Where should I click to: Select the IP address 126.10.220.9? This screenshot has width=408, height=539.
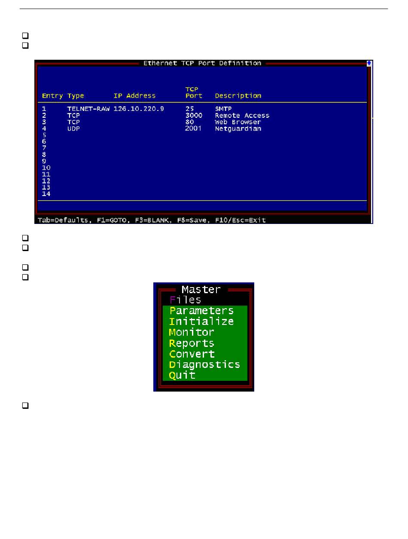(x=139, y=109)
